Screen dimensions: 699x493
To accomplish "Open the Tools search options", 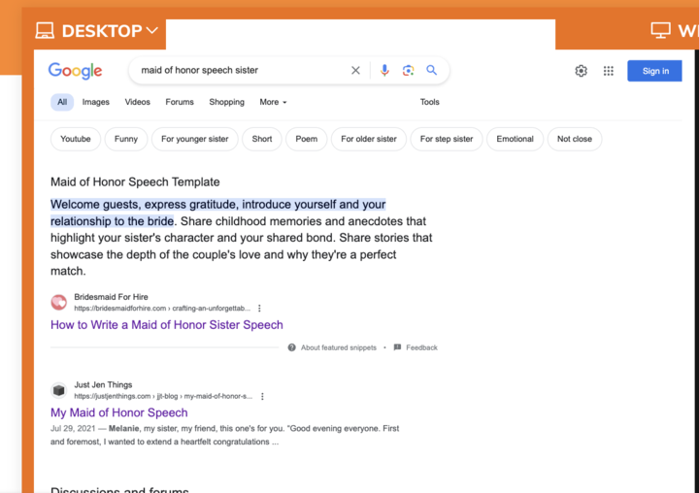I will (429, 102).
